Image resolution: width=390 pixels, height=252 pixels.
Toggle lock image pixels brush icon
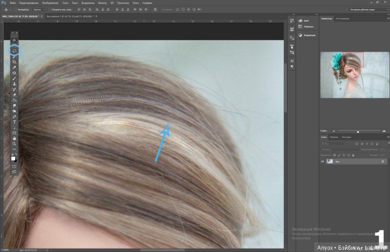(339, 155)
